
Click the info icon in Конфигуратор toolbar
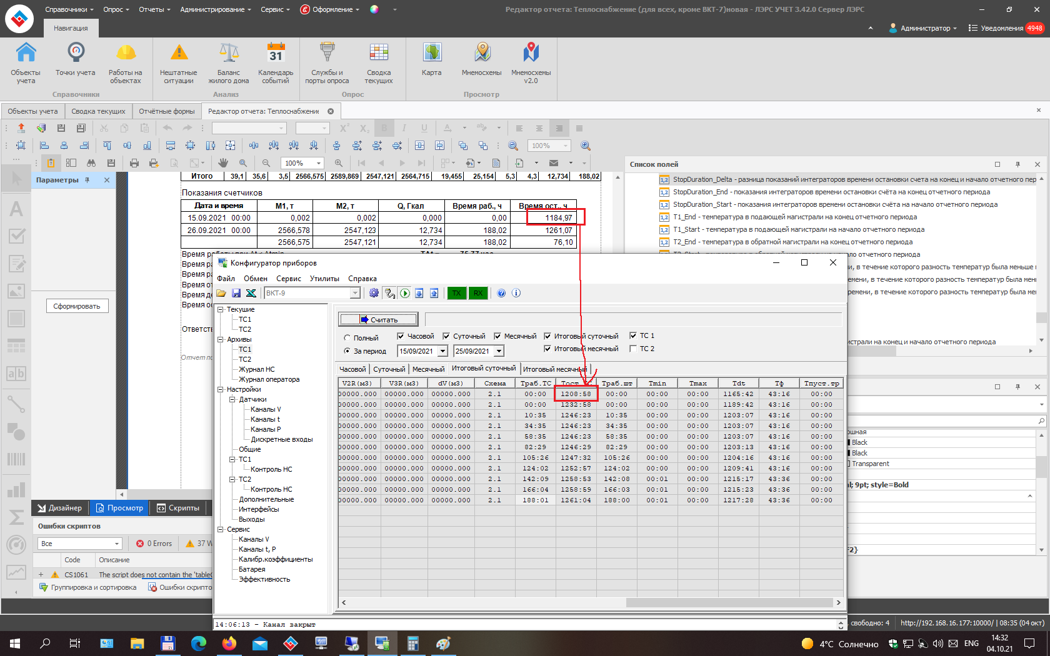[x=516, y=293]
